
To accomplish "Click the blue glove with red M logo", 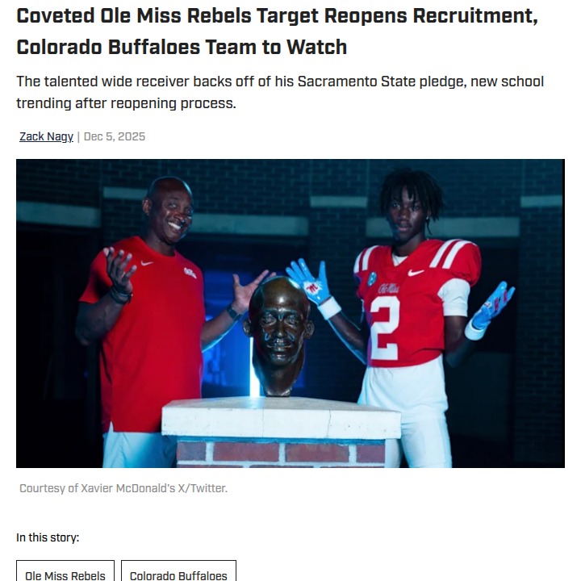I will pos(310,282).
